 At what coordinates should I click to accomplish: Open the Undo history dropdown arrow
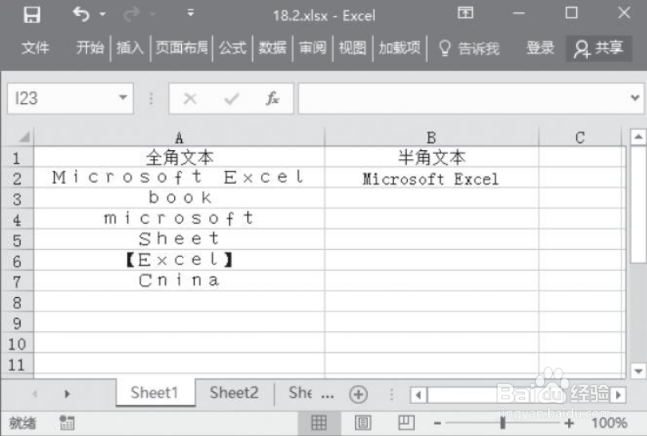(102, 14)
